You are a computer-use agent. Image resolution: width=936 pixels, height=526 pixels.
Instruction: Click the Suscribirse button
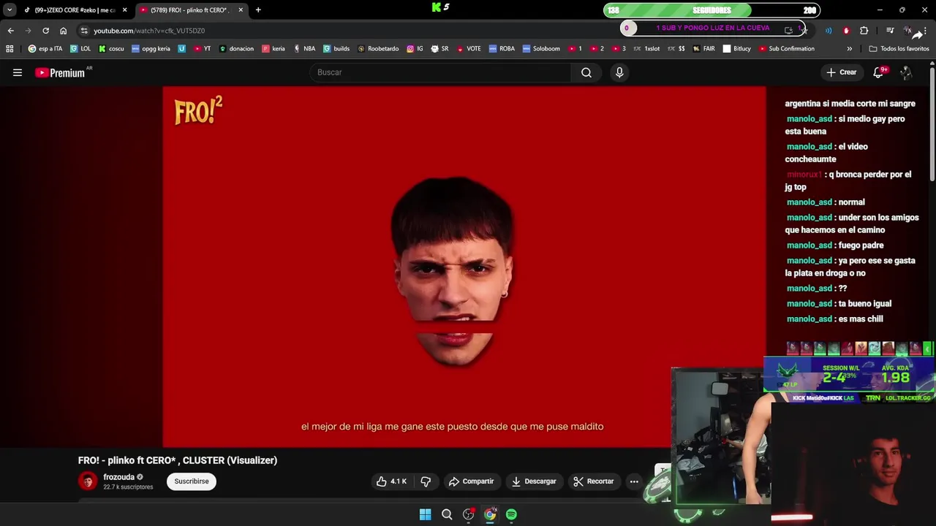(192, 481)
